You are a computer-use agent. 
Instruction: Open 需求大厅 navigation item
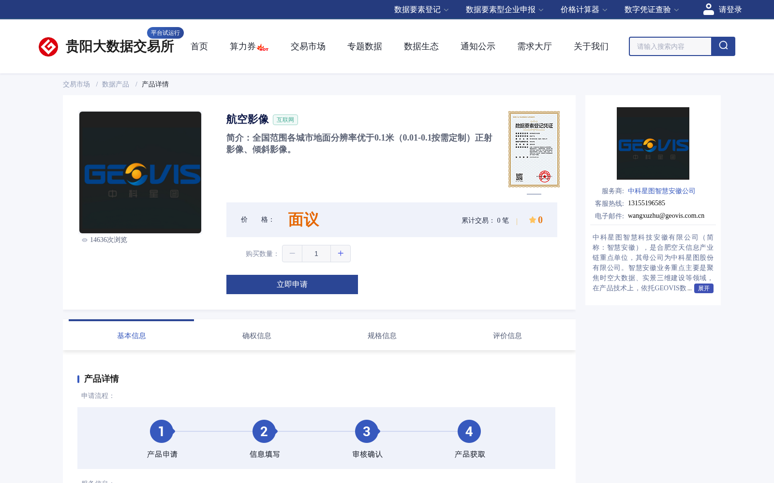535,46
